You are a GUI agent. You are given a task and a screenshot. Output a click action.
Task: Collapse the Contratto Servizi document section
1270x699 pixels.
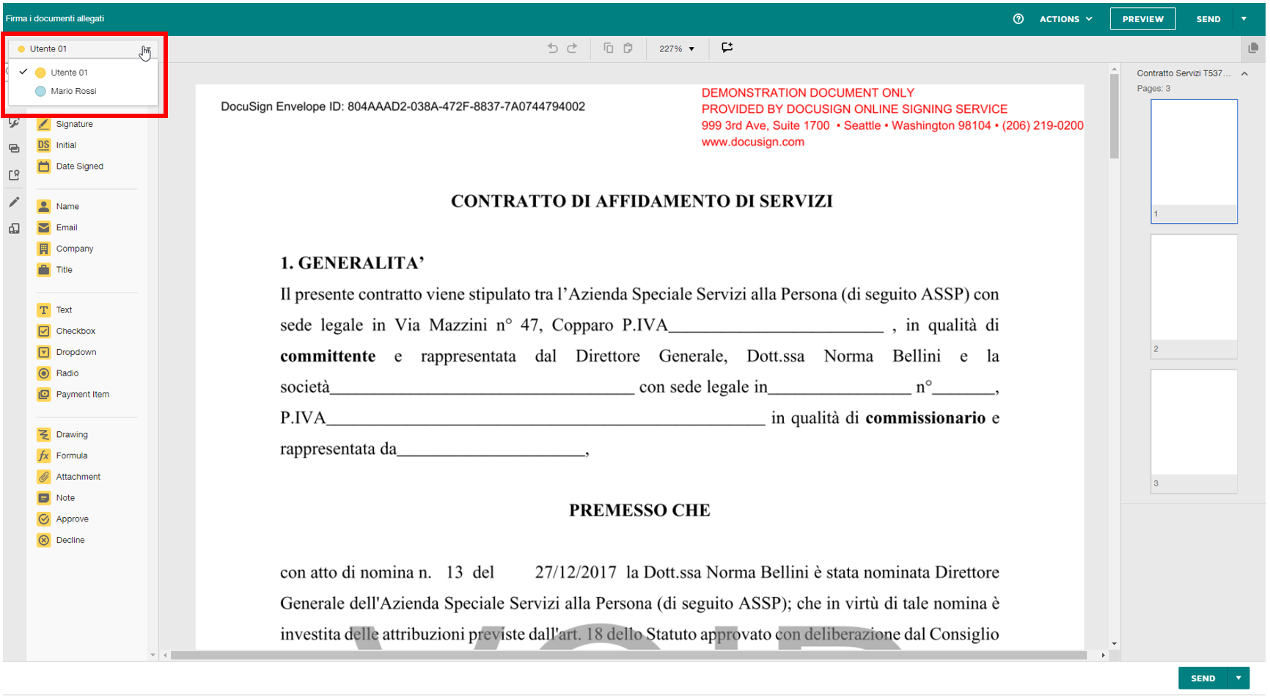(1244, 73)
